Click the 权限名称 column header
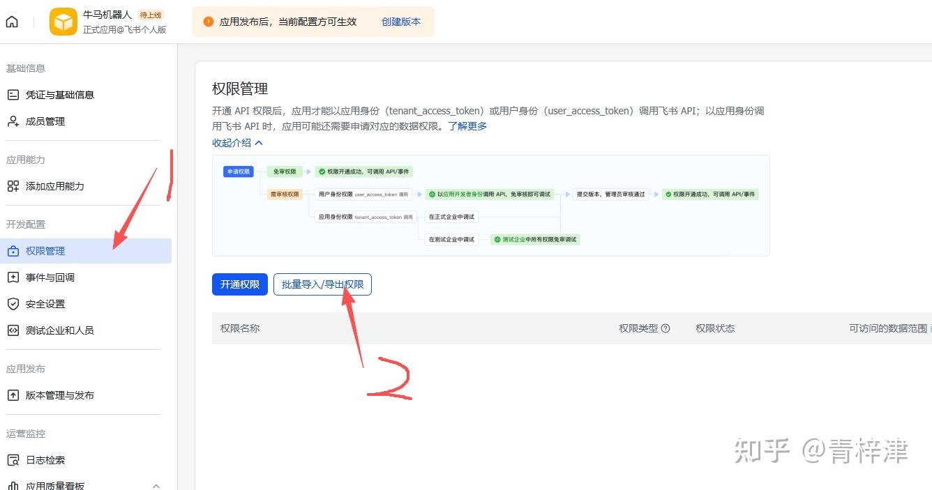Viewport: 932px width, 490px height. [x=240, y=328]
